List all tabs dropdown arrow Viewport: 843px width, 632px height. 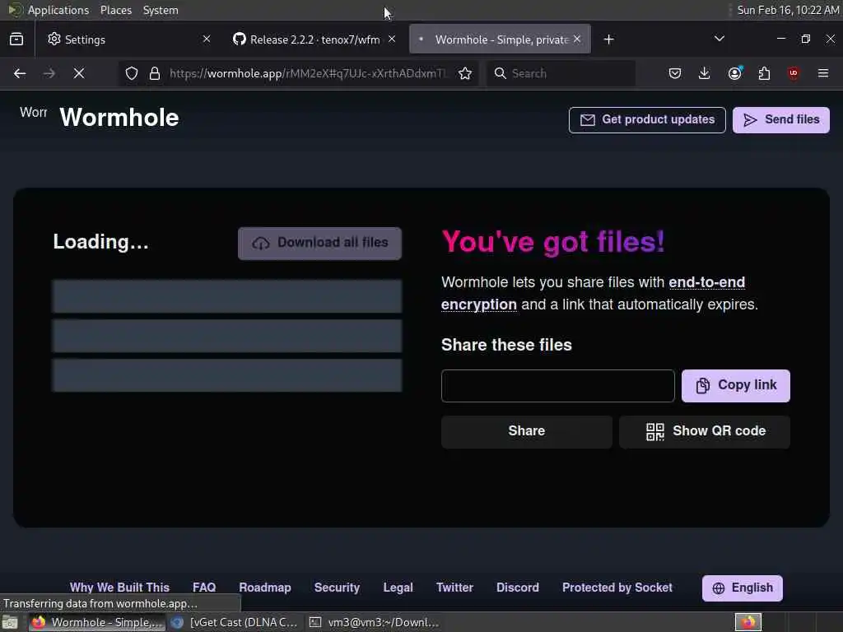[720, 39]
